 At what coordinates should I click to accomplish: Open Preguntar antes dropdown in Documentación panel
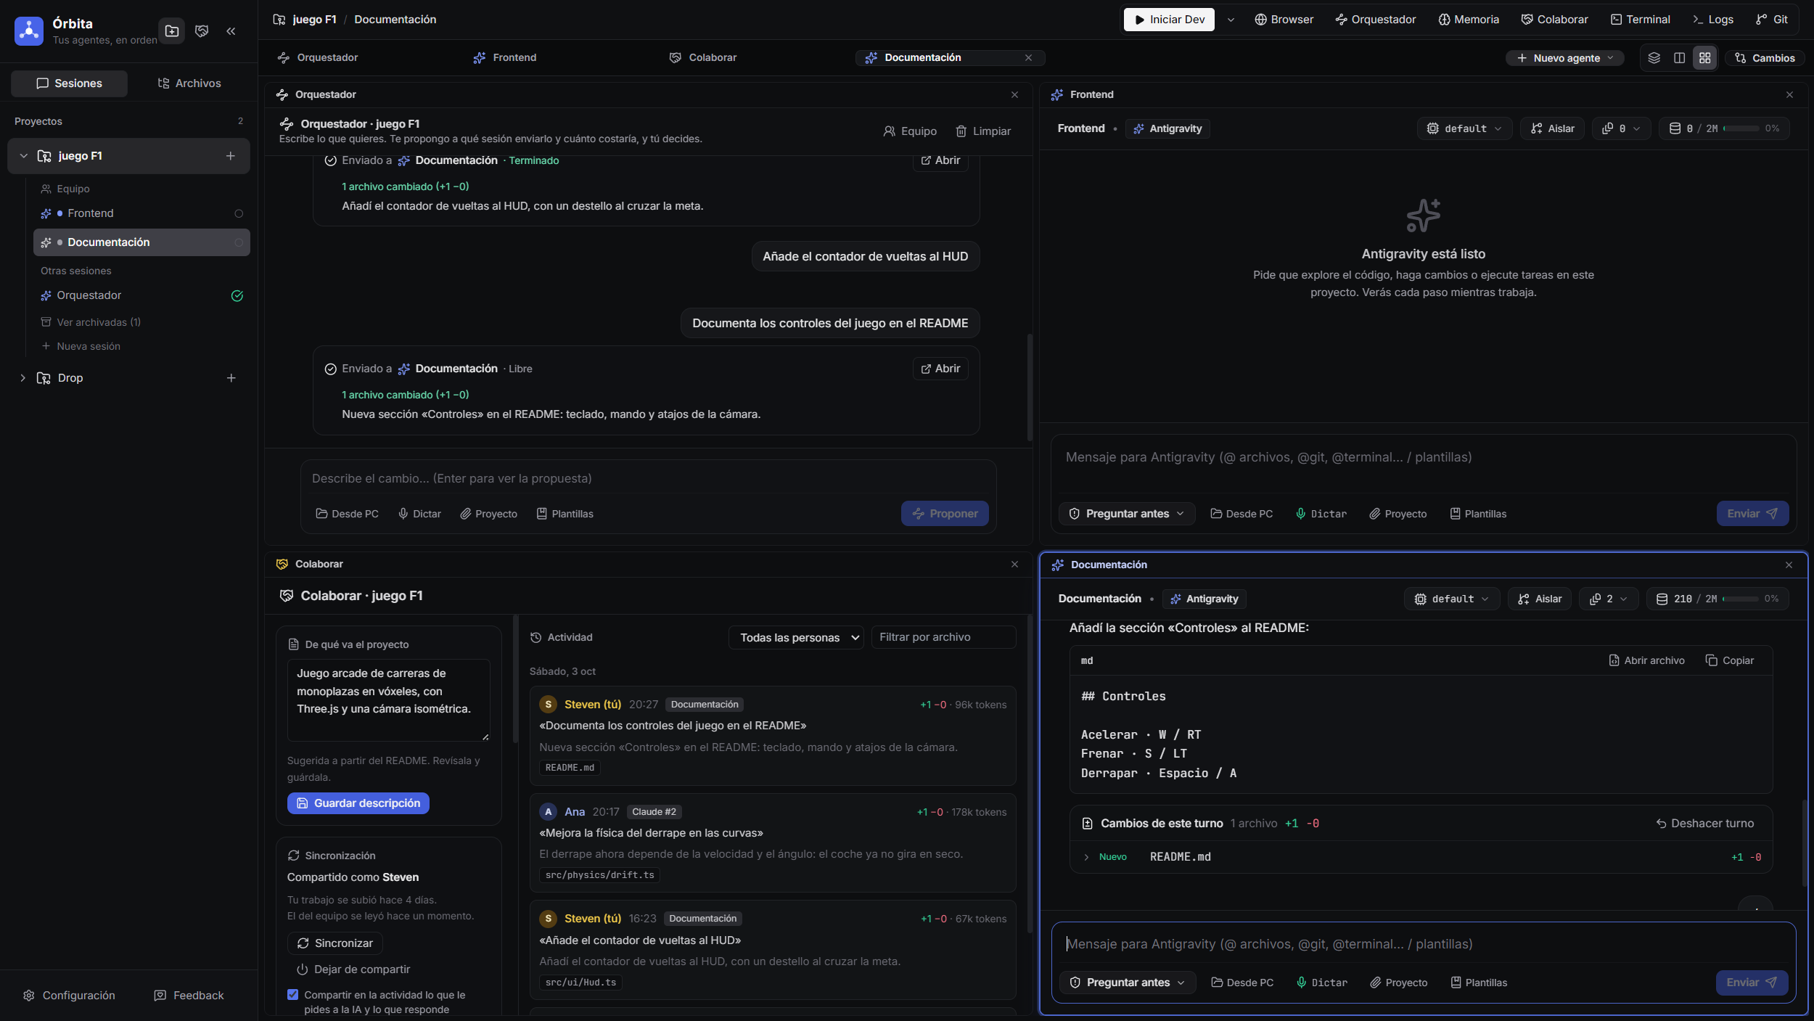point(1128,983)
